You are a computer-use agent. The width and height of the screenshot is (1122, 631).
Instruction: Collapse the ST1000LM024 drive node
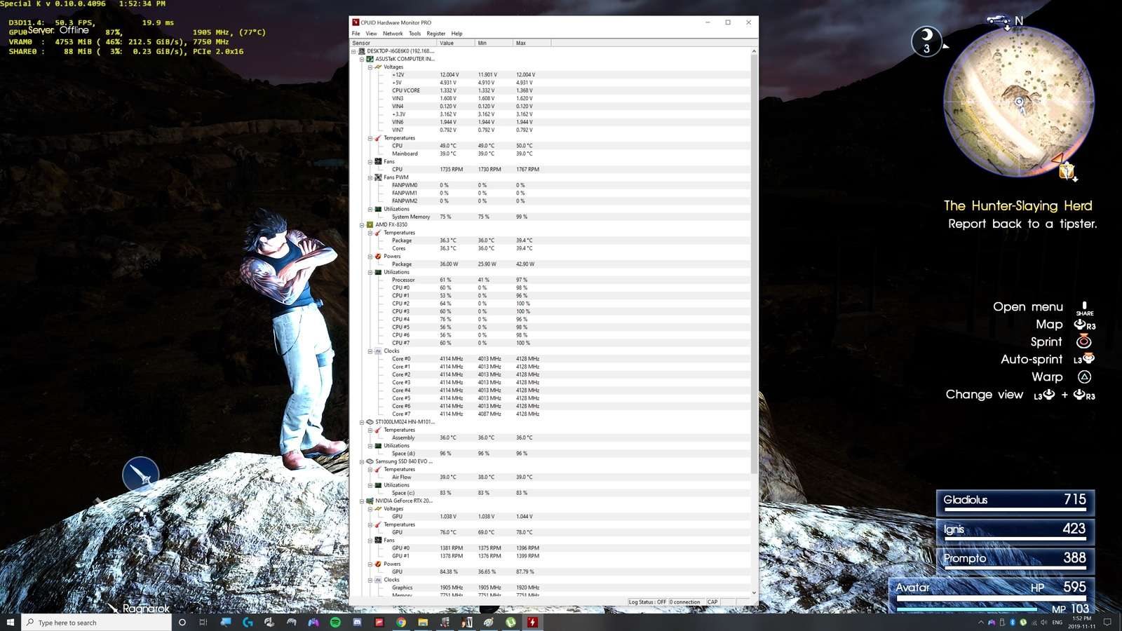pos(362,422)
